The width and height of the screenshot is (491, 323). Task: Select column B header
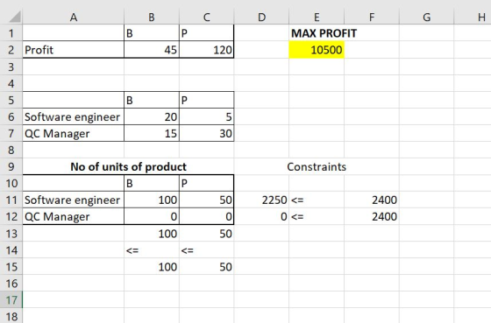[x=152, y=18]
